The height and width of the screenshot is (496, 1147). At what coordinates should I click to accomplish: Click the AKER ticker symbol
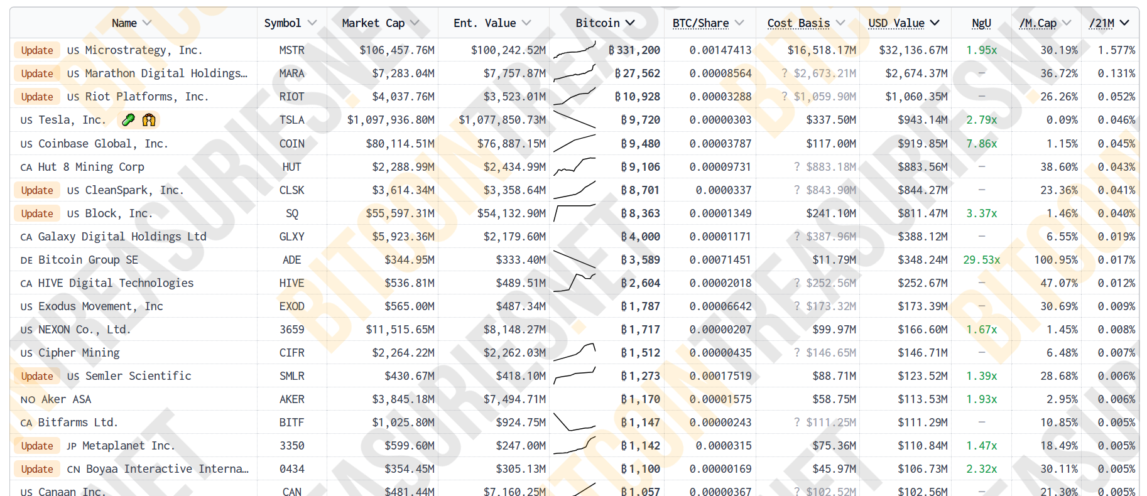click(292, 399)
